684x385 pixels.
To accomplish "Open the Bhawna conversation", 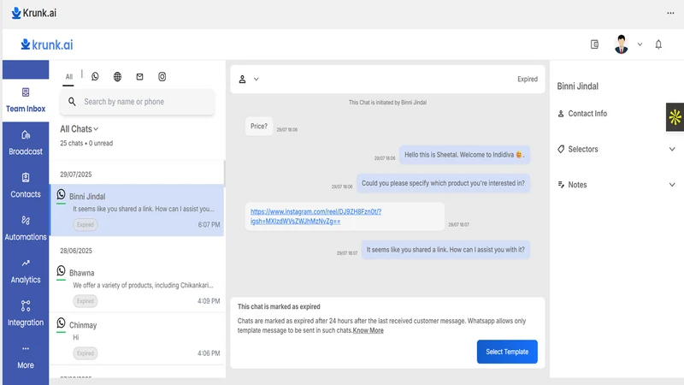I will (x=138, y=286).
